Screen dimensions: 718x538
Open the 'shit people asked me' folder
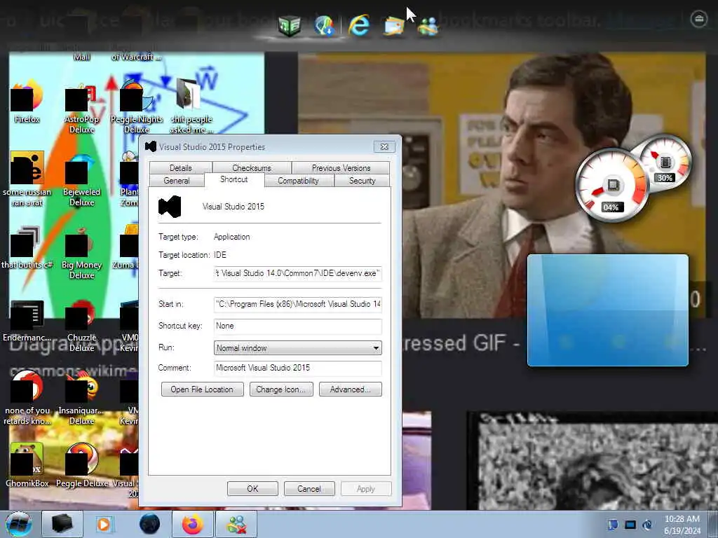coord(191,107)
